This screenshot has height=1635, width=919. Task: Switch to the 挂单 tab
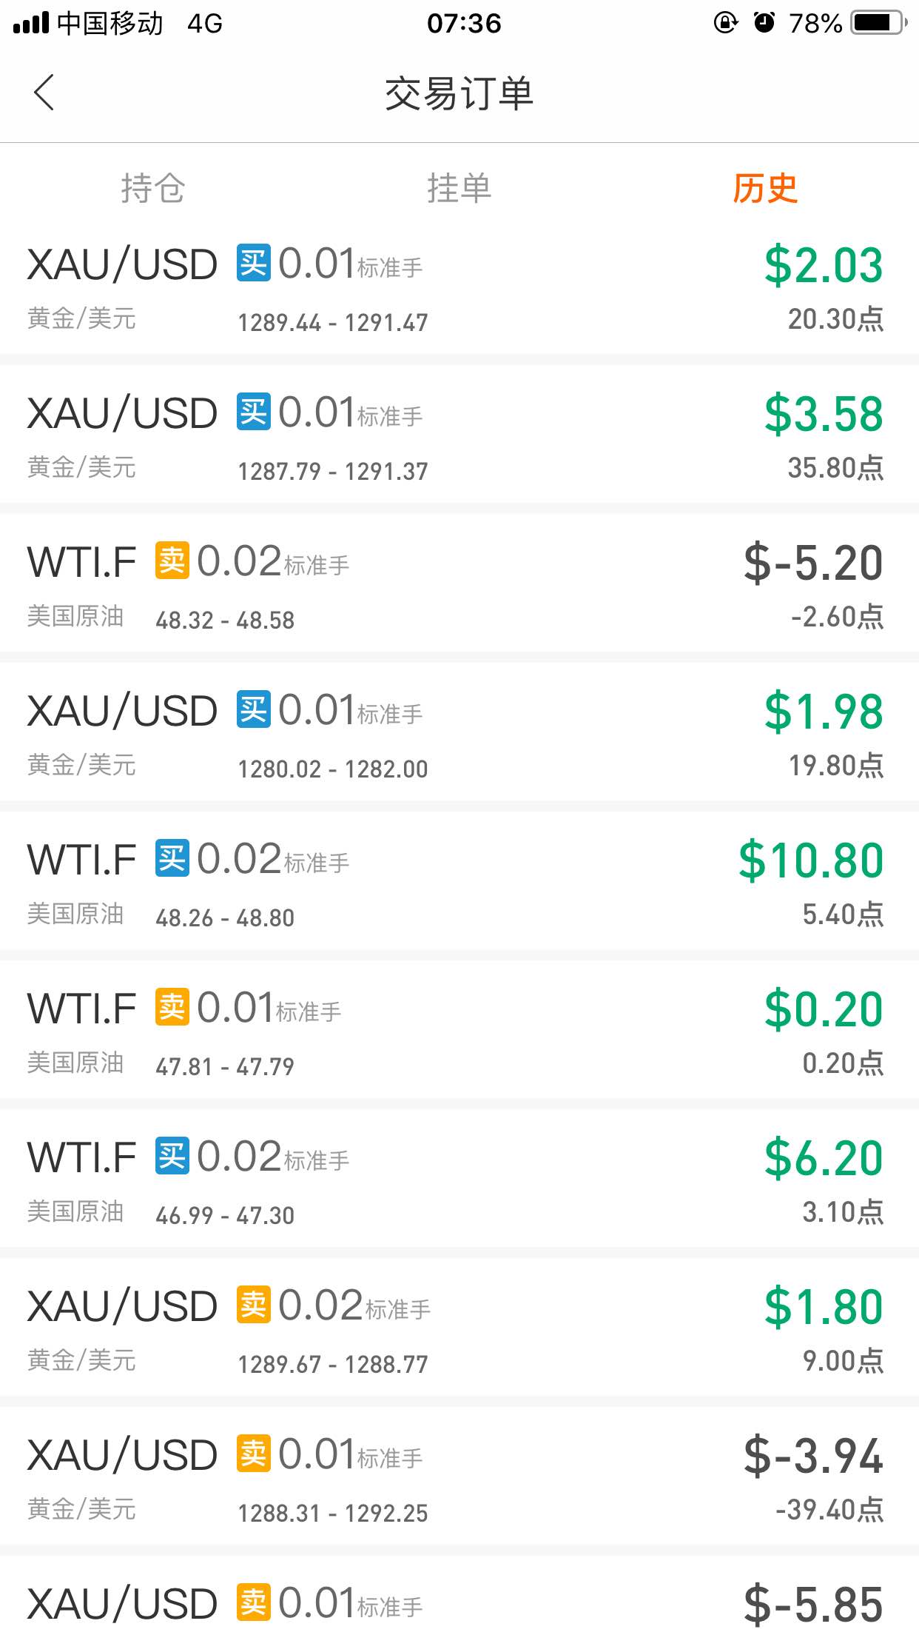(459, 188)
